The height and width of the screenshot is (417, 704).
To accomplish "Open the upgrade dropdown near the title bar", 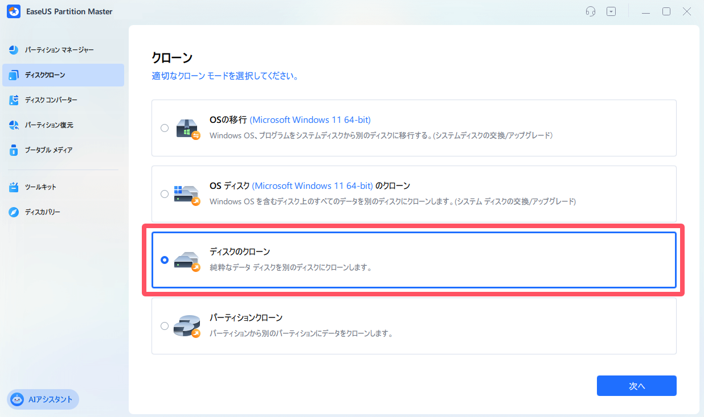I will [611, 11].
